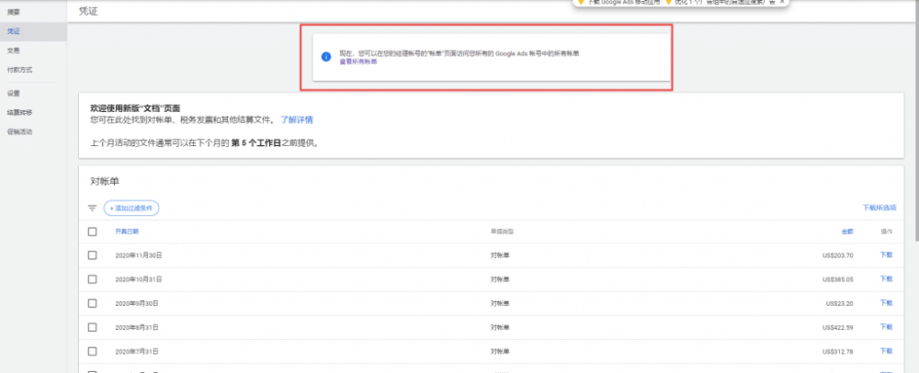Screen dimensions: 919x373
Task: Download the US$203.70 statement
Action: 886,255
